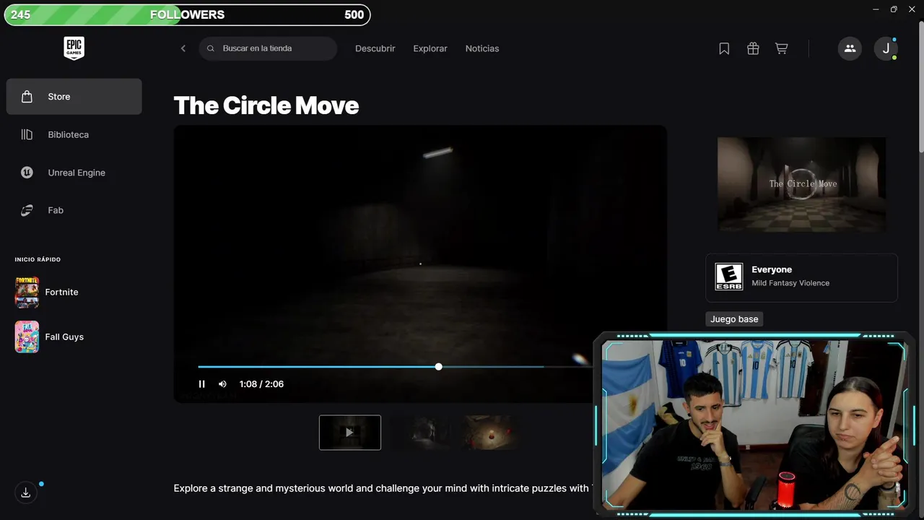Click the Explore a strange description text
Image resolution: width=924 pixels, height=520 pixels.
[x=383, y=488]
